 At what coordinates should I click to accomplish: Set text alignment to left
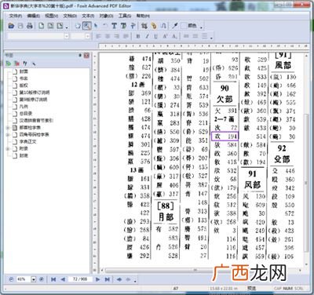point(98,36)
